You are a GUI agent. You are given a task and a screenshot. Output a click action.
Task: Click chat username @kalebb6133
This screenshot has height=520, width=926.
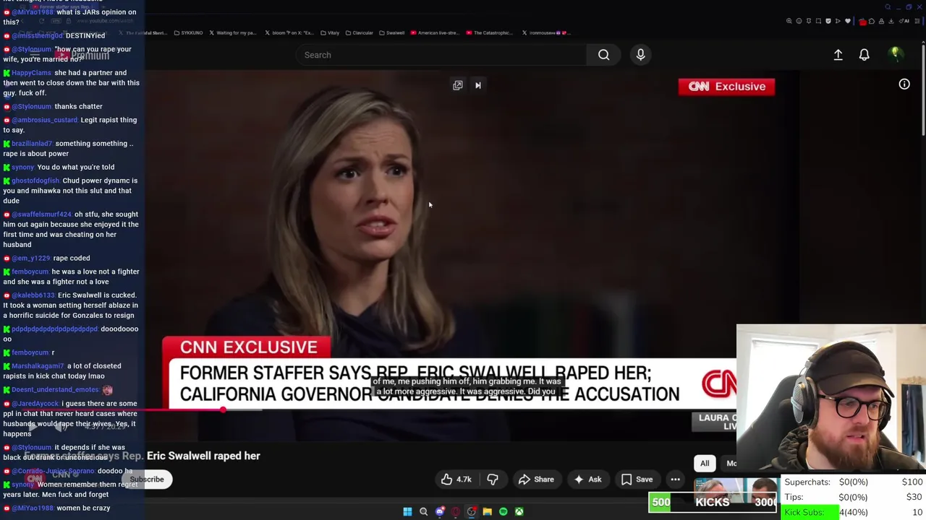(33, 295)
